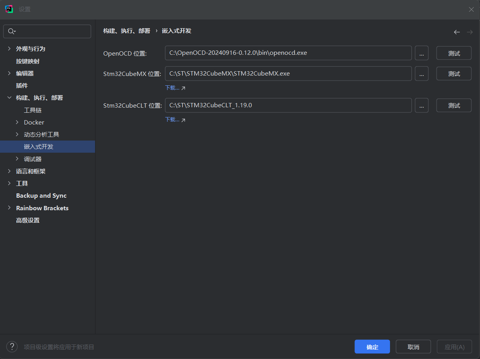
Task: Collapse the 构建、执行、部署 section
Action: [9, 97]
